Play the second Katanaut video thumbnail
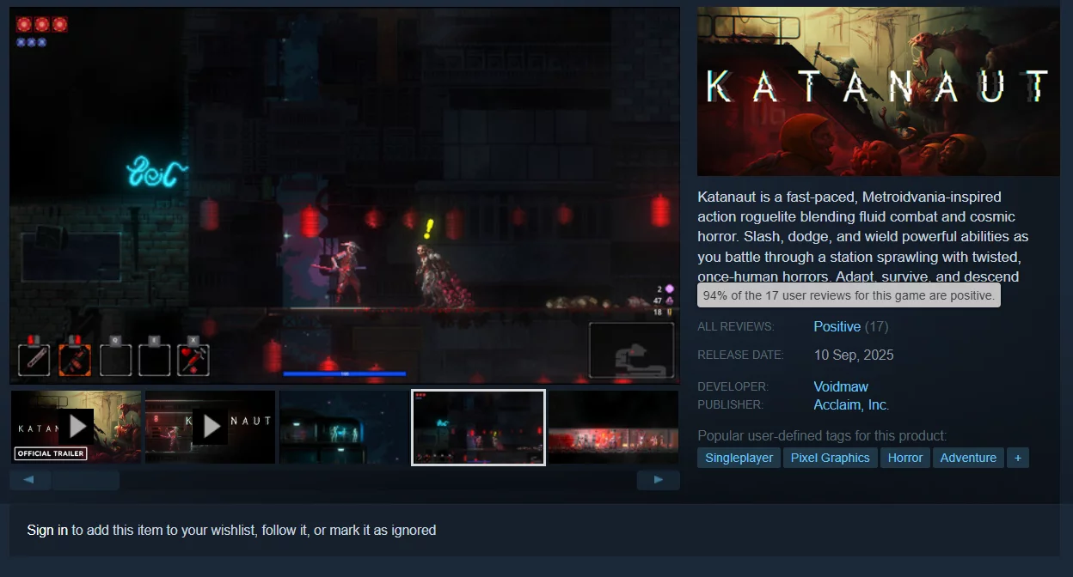The height and width of the screenshot is (577, 1073). pos(210,427)
